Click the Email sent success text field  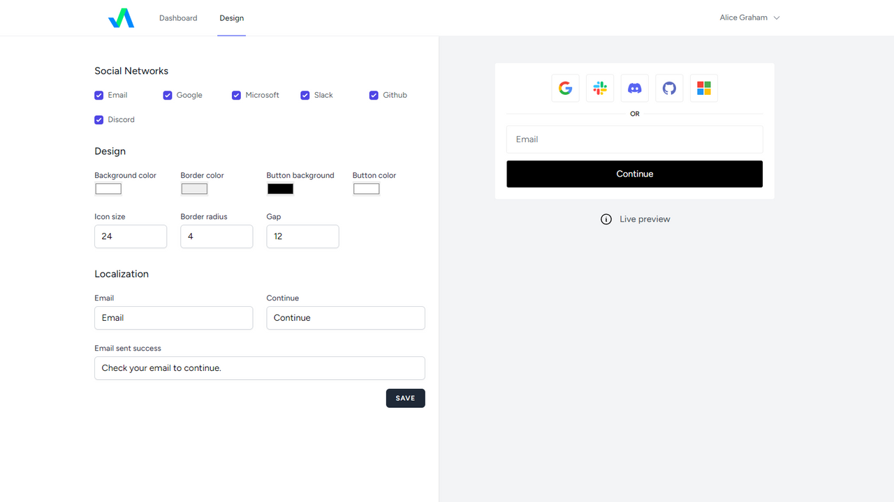[x=259, y=367]
